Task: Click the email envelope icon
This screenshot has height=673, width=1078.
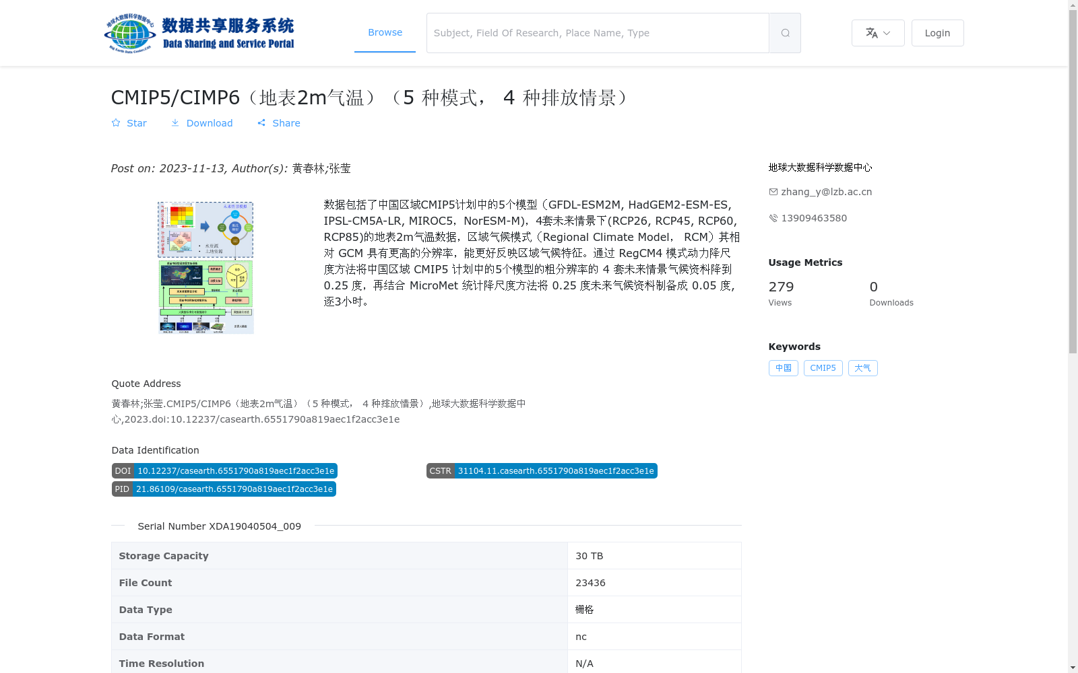Action: 773,192
